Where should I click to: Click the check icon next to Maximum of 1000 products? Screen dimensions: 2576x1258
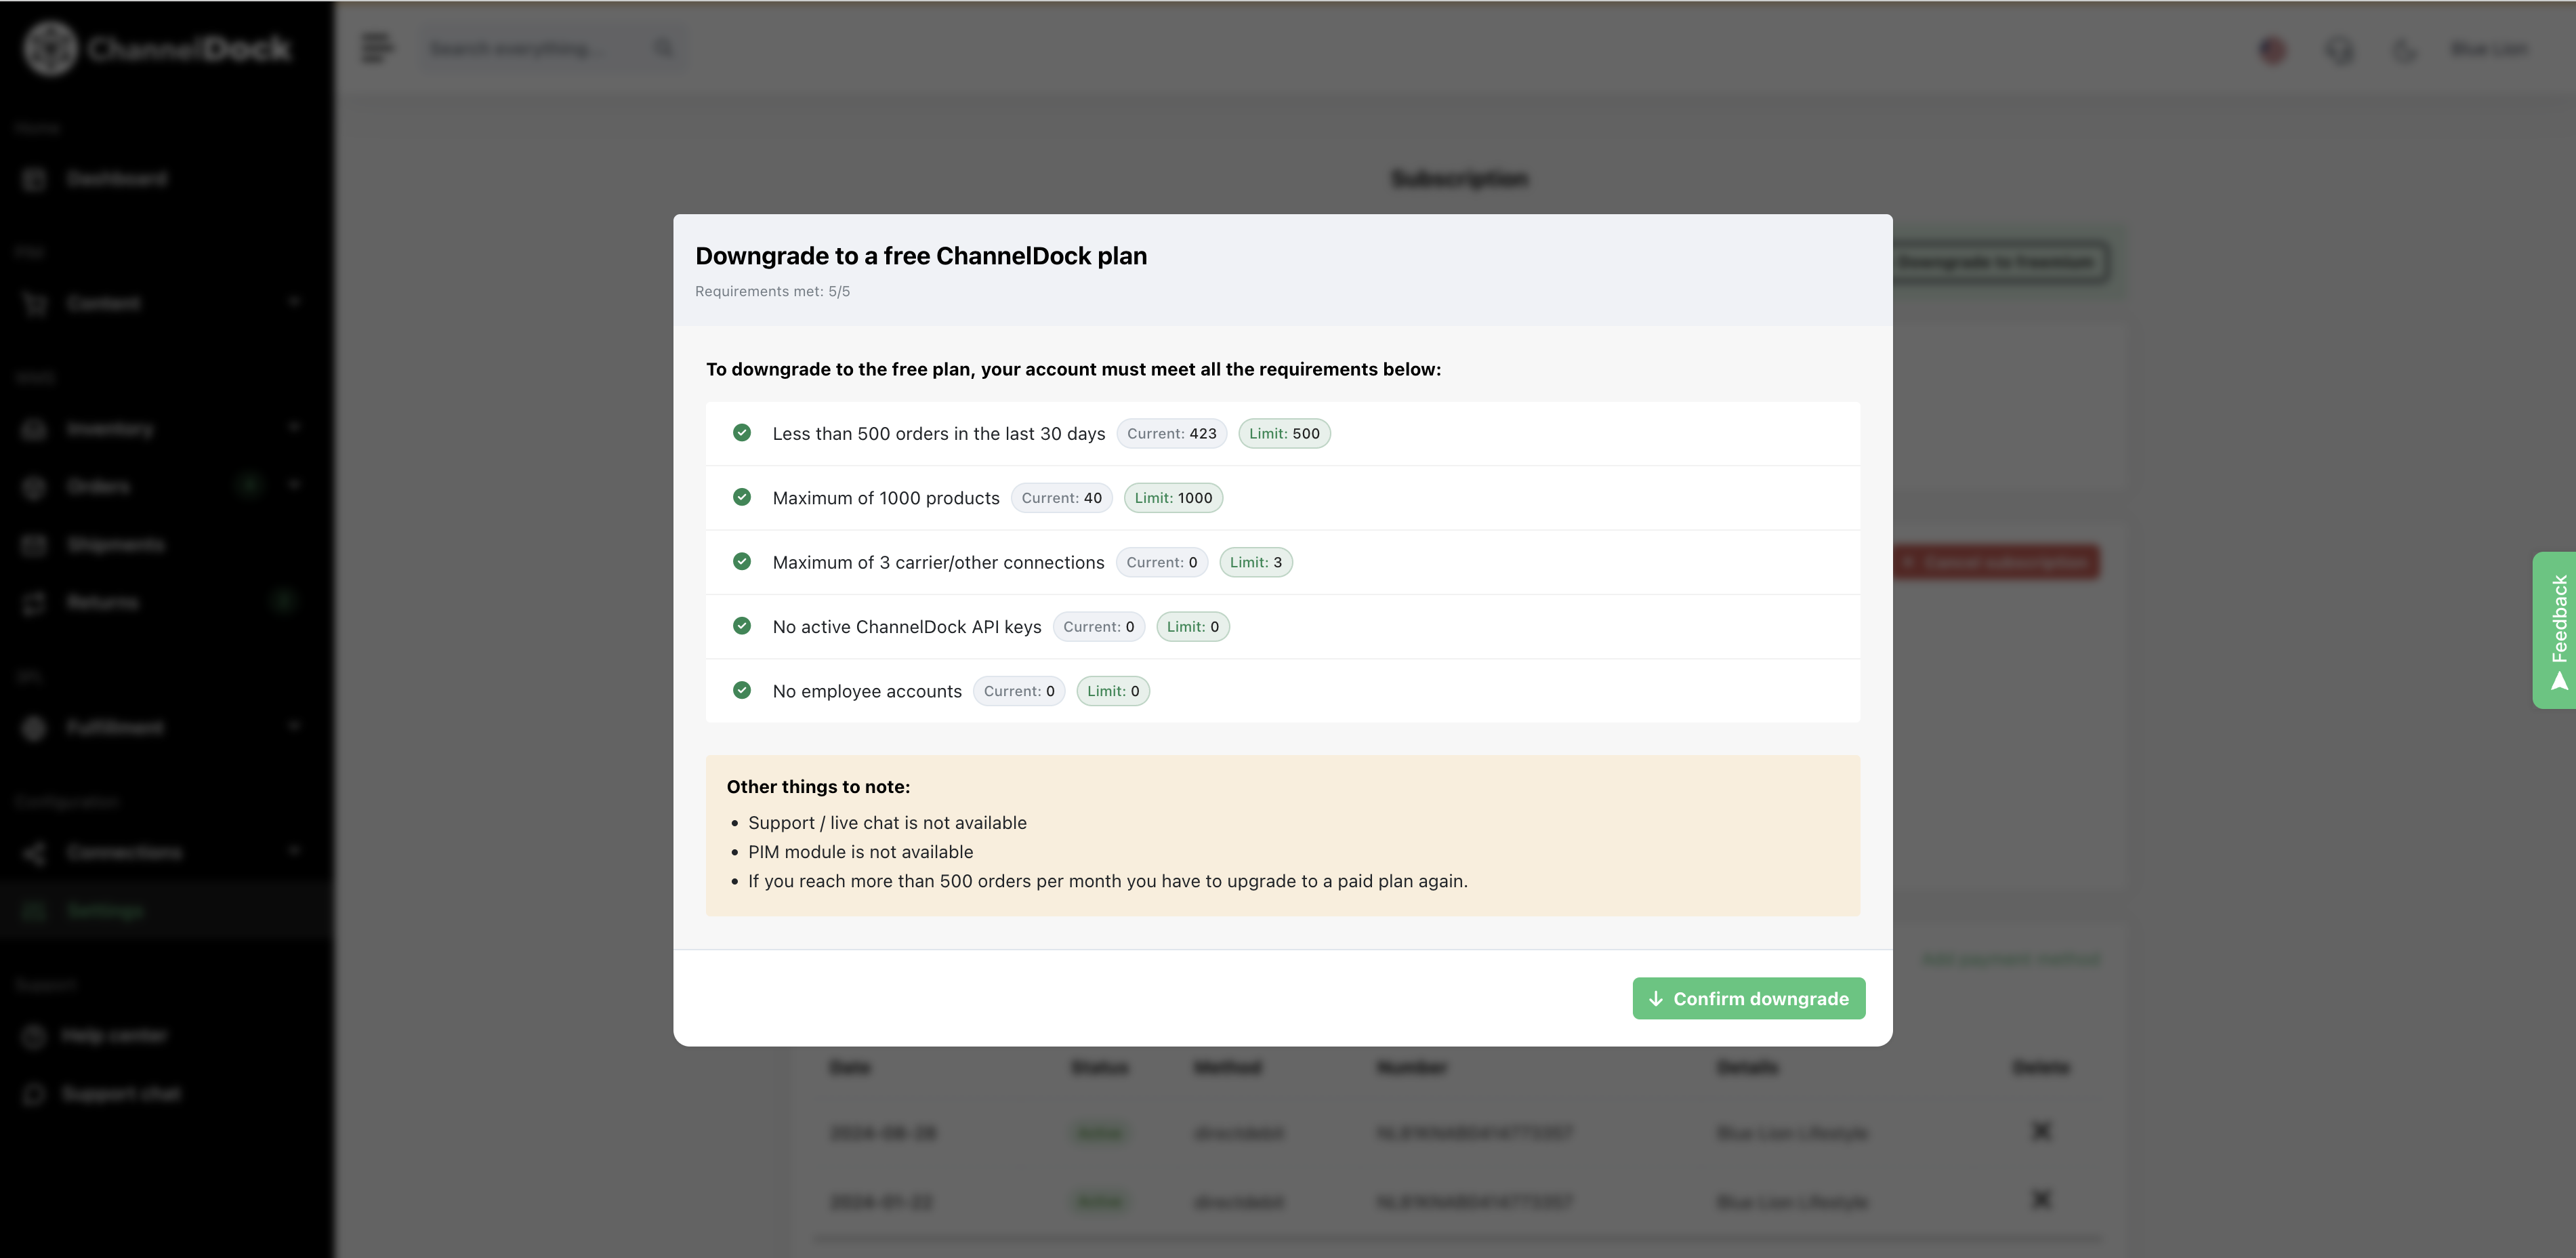click(742, 497)
